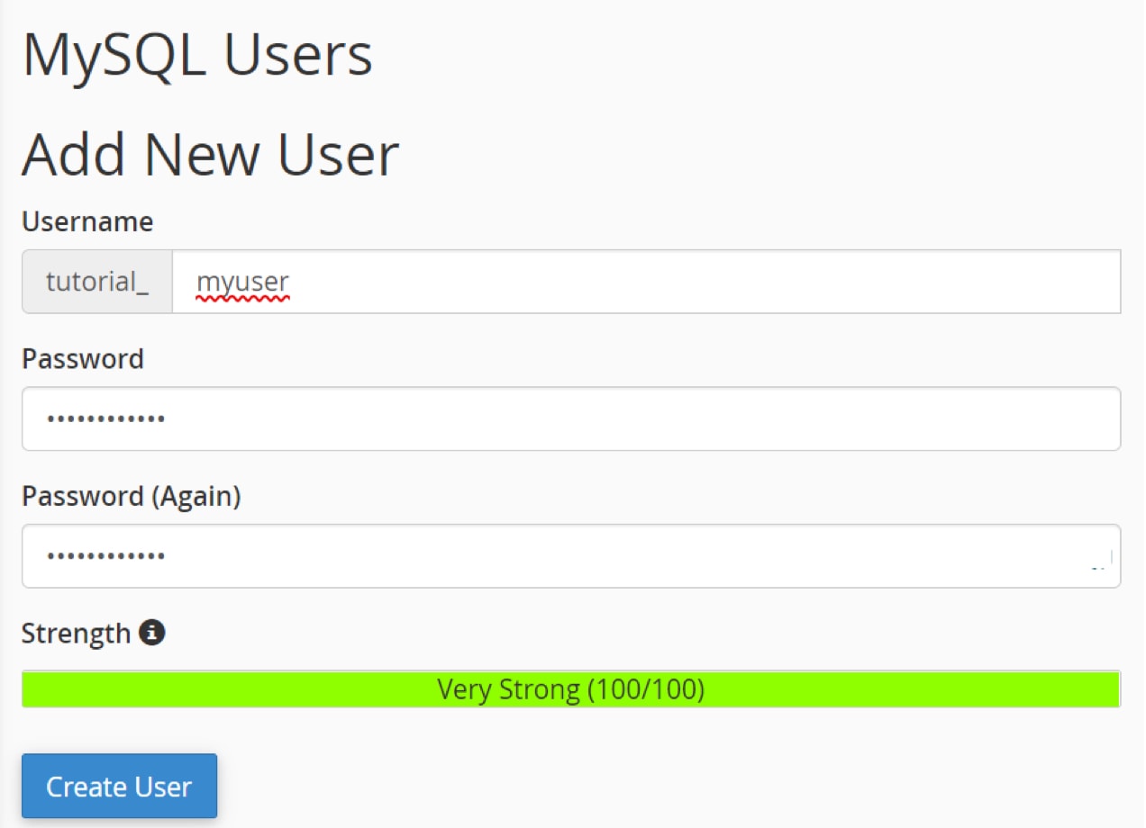Image resolution: width=1146 pixels, height=828 pixels.
Task: Select the myuser username input field
Action: tap(450, 282)
